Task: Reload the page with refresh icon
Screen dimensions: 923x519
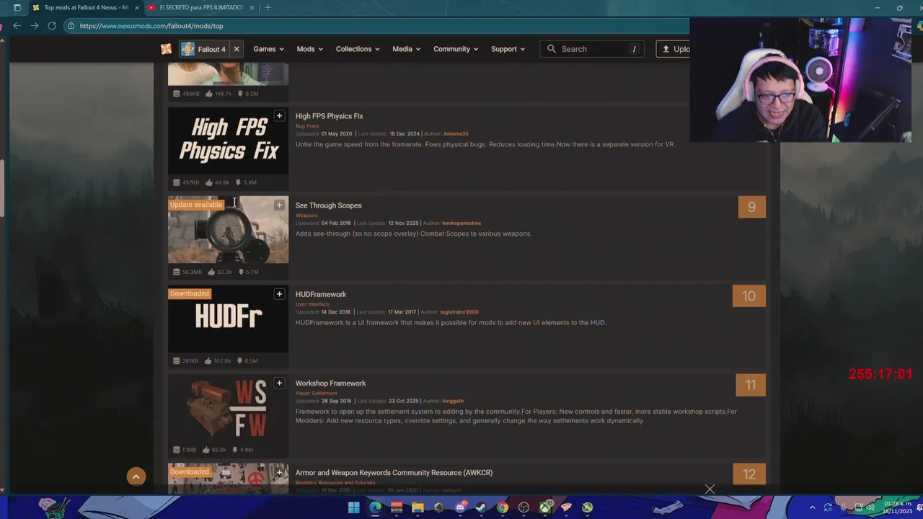Action: (52, 26)
